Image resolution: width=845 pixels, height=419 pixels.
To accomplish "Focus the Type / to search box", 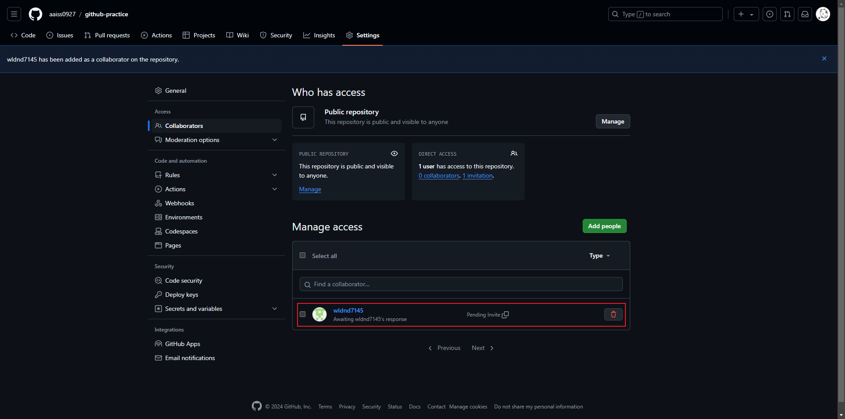I will (x=665, y=14).
